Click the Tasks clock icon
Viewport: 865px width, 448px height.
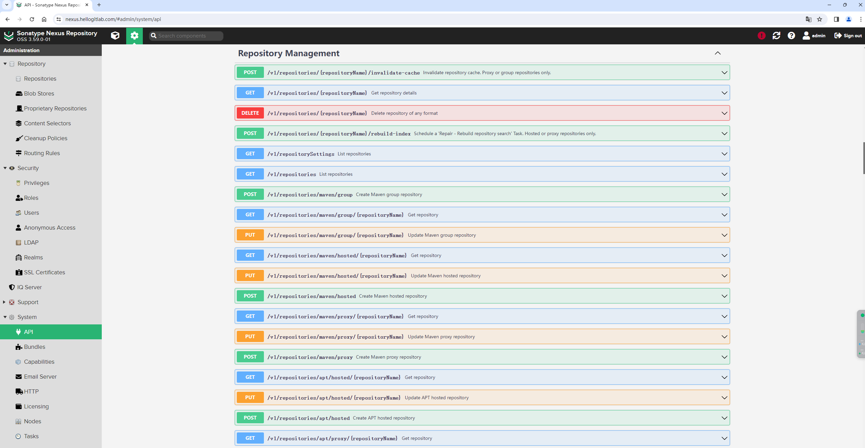18,436
